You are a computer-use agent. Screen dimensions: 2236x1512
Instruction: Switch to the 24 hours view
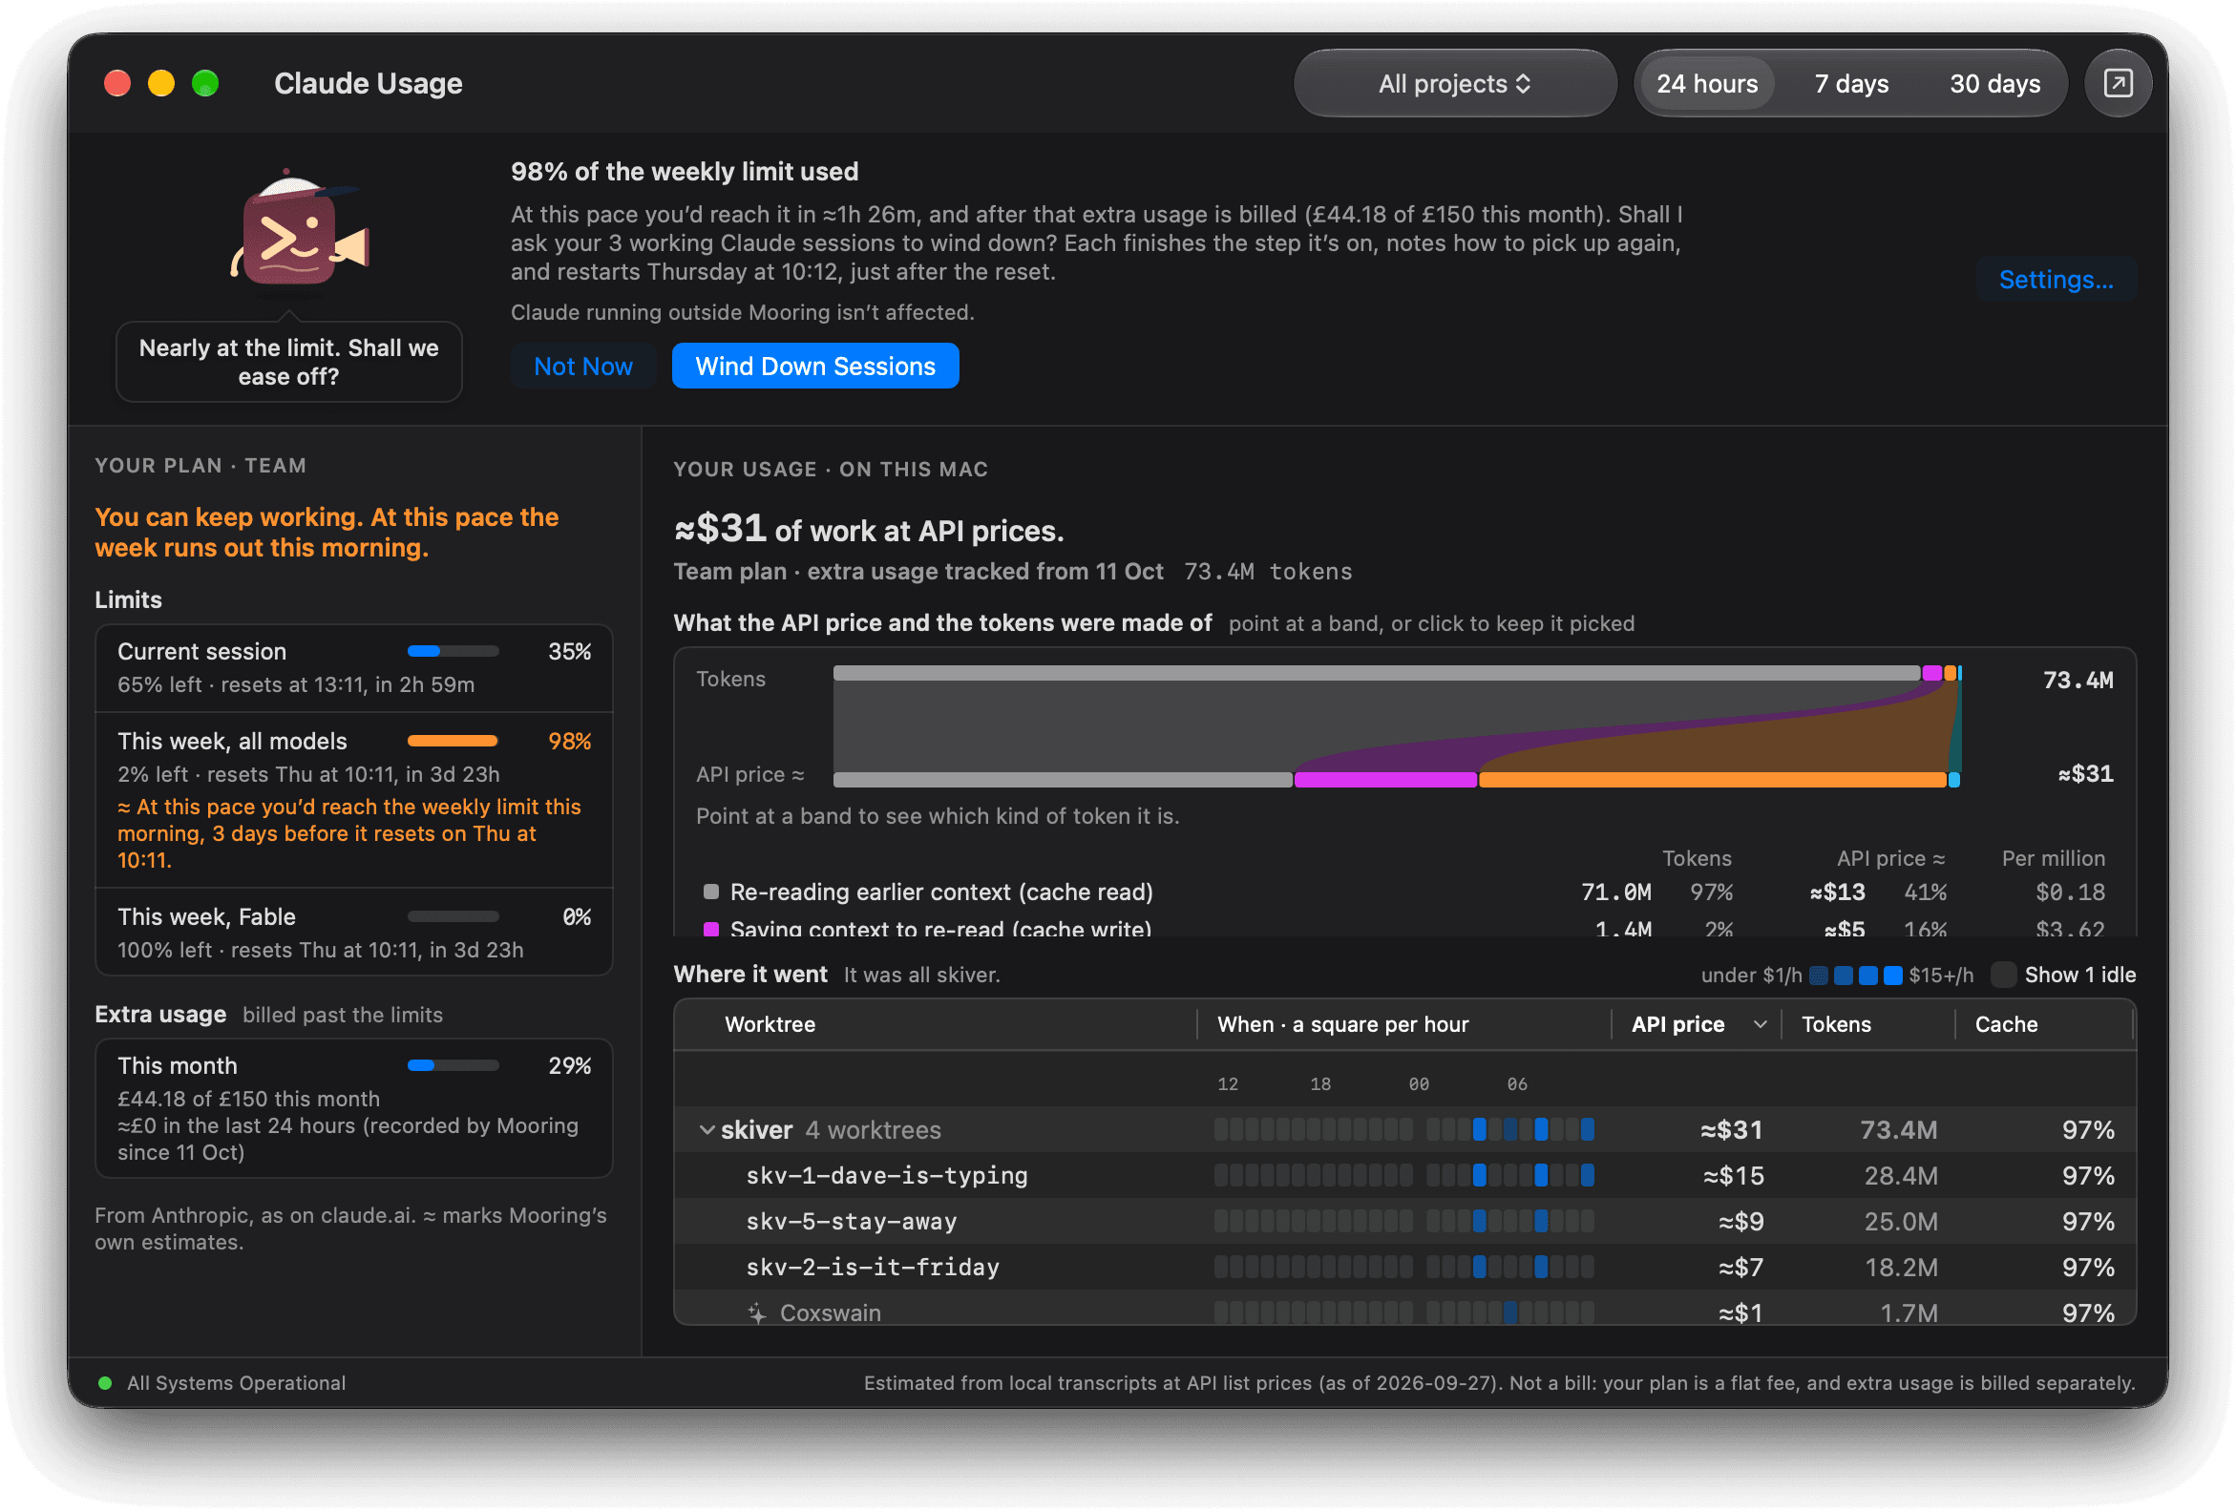(1706, 84)
